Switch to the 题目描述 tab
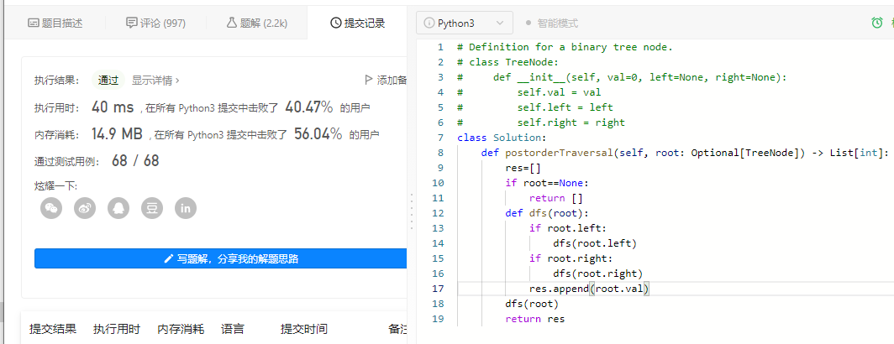 [55, 23]
